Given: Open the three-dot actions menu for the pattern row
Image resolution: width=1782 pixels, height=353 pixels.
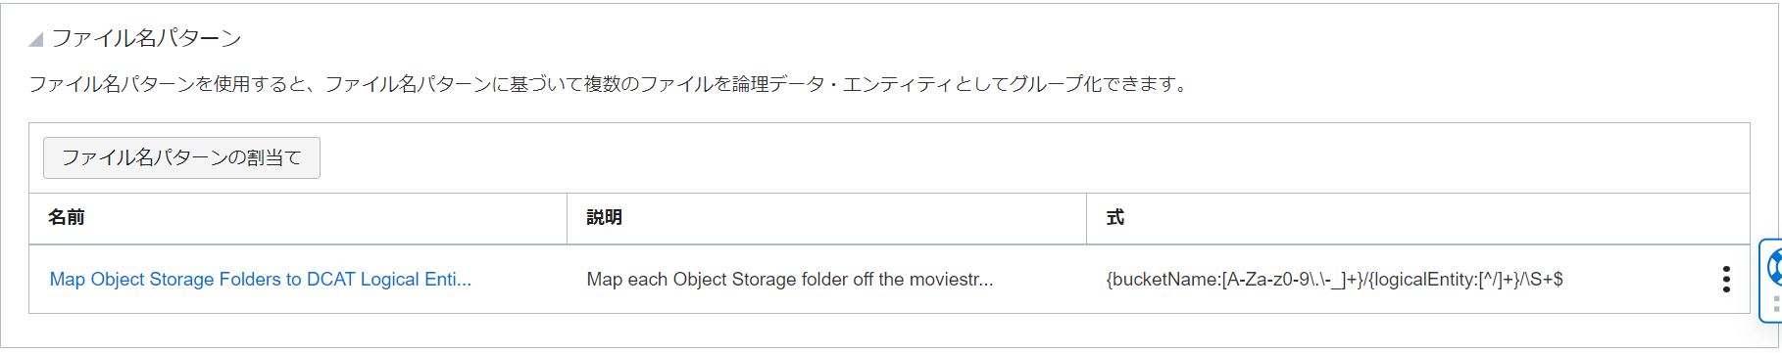Looking at the screenshot, I should tap(1726, 279).
